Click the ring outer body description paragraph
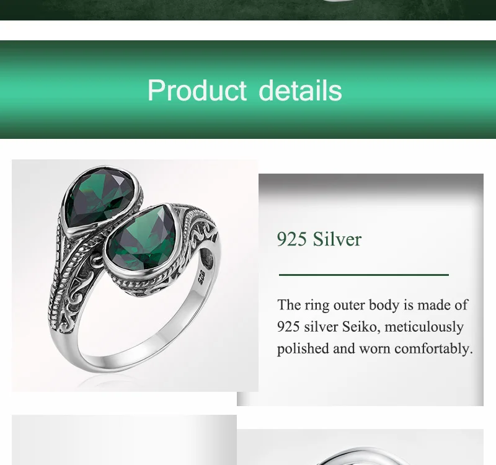The image size is (496, 465). point(375,327)
